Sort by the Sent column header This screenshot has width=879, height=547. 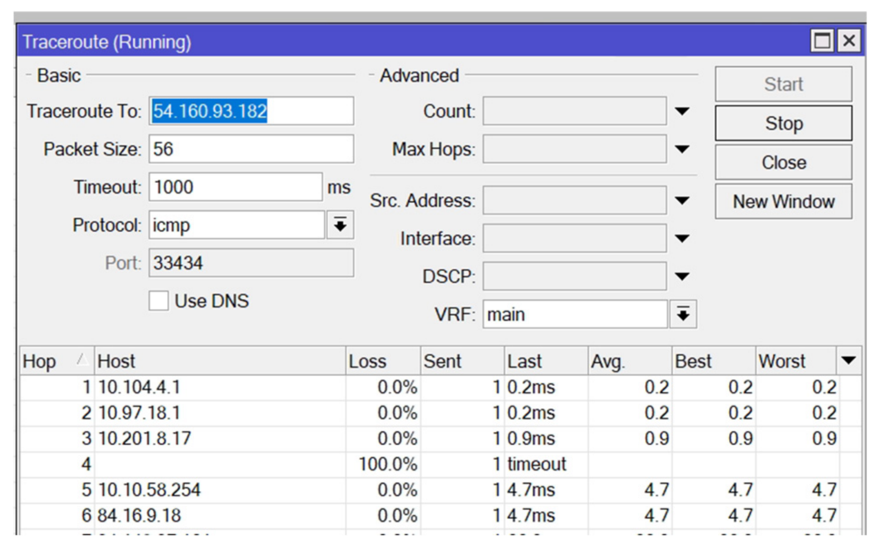pyautogui.click(x=462, y=361)
